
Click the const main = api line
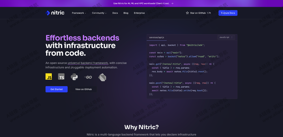tap(166, 53)
